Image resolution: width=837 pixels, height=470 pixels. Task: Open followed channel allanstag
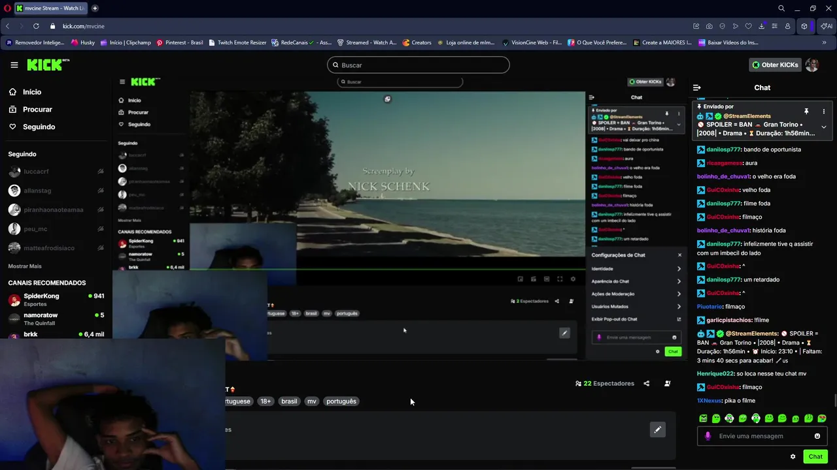pos(56,191)
